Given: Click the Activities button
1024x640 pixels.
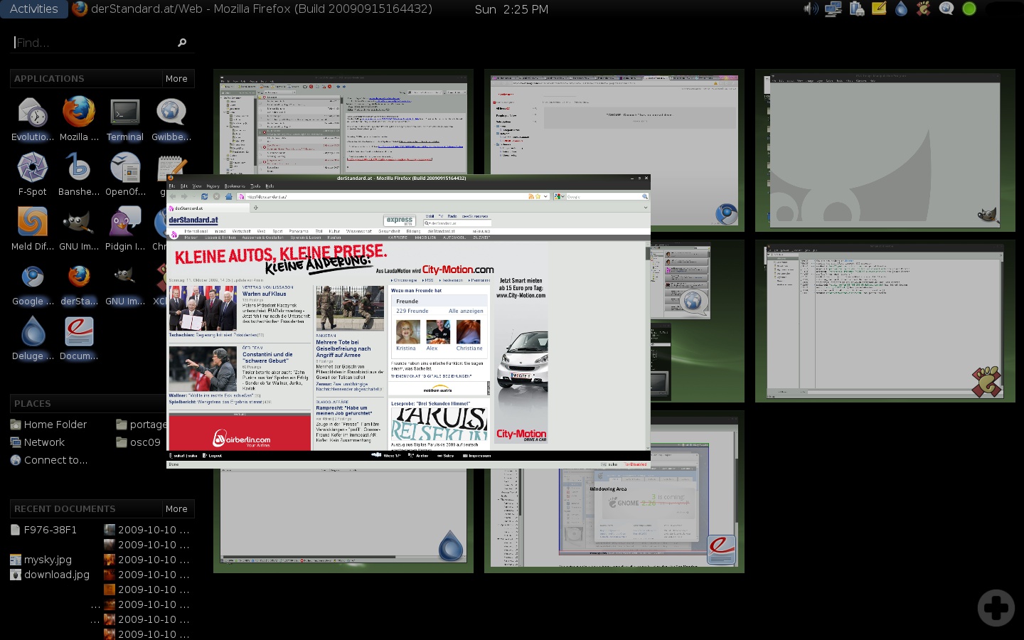Looking at the screenshot, I should [x=33, y=9].
